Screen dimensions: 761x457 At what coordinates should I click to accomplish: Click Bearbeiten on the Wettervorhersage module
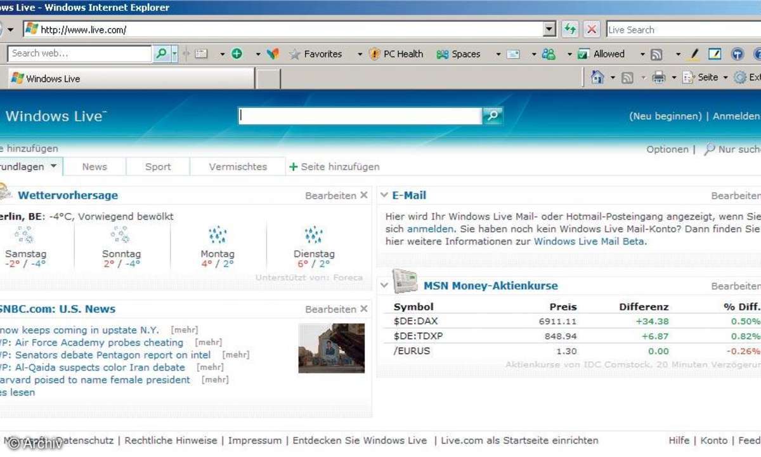coord(330,195)
